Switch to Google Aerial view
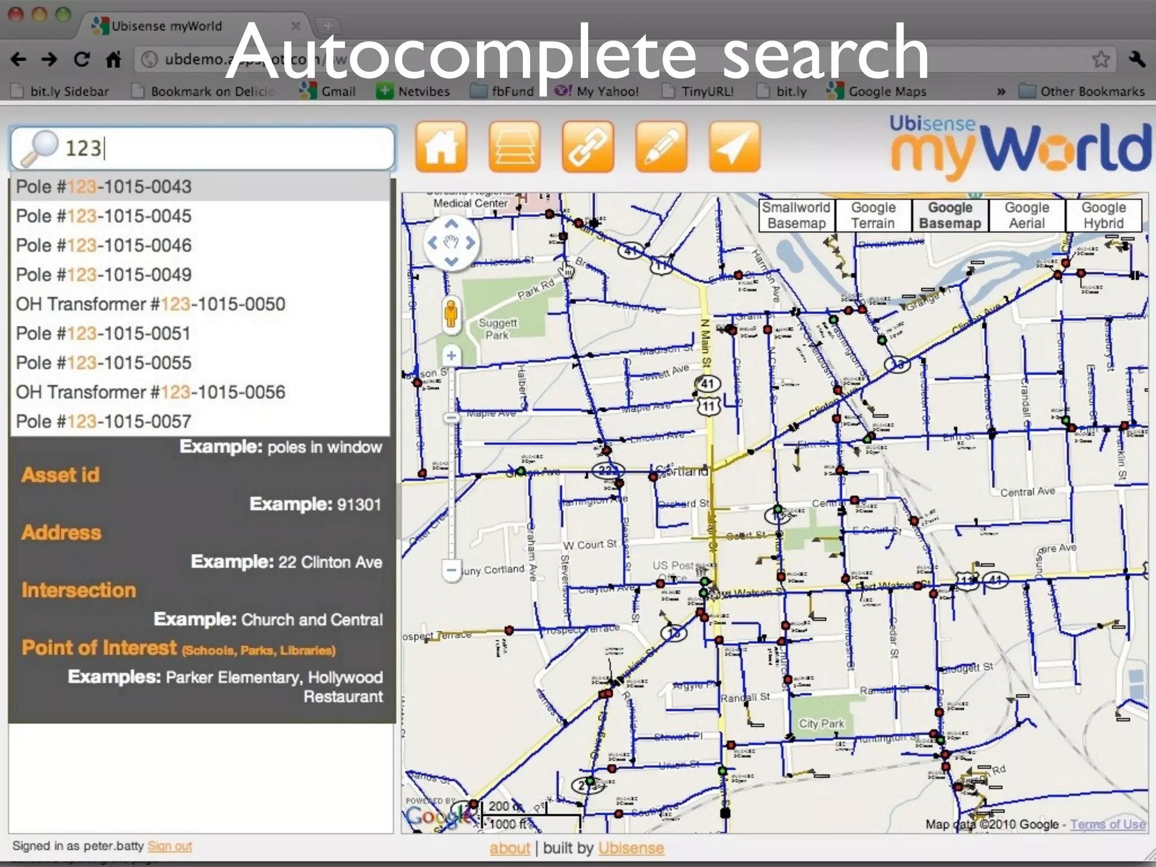 pos(1027,216)
